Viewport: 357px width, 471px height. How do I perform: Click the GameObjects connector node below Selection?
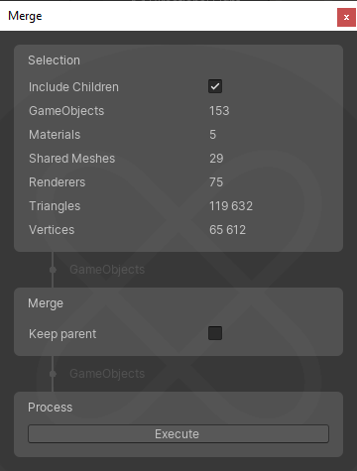pos(53,270)
